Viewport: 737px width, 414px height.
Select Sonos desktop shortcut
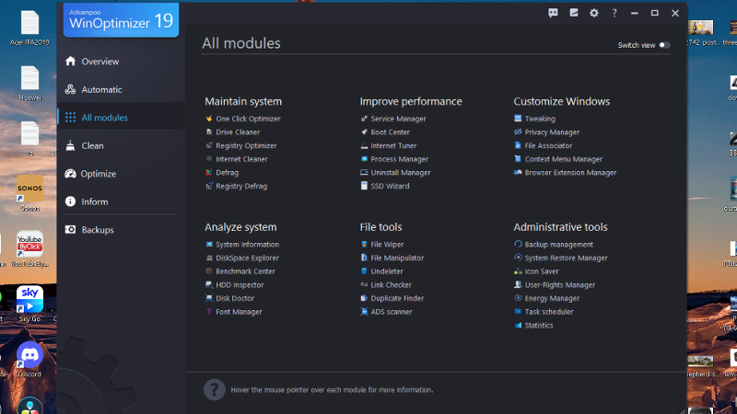coord(29,194)
